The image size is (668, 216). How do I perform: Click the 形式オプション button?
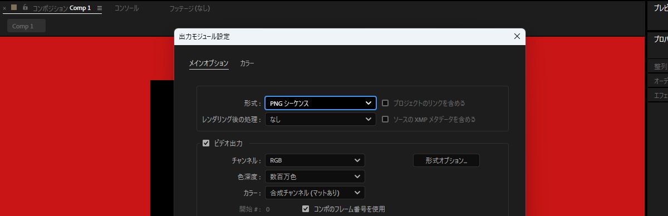446,160
